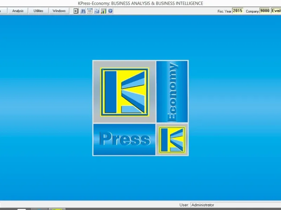Click the binoculars search icon
This screenshot has width=281, height=210.
(83, 11)
